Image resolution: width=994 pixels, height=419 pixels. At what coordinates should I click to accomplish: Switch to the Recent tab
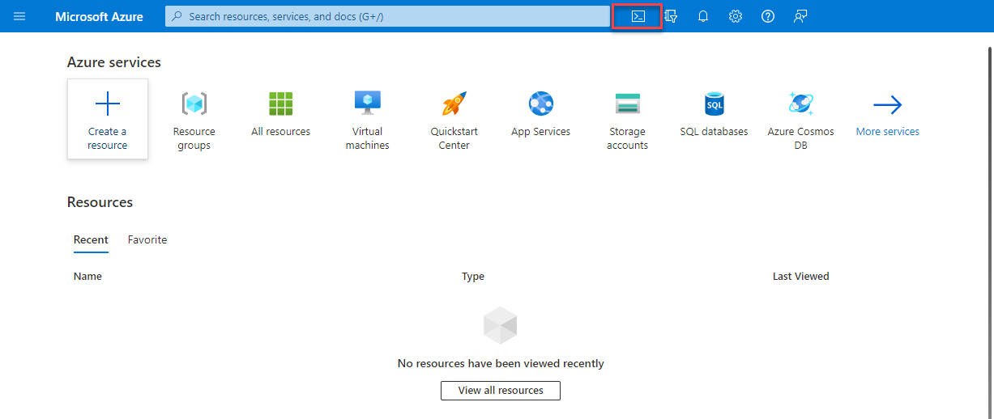91,240
